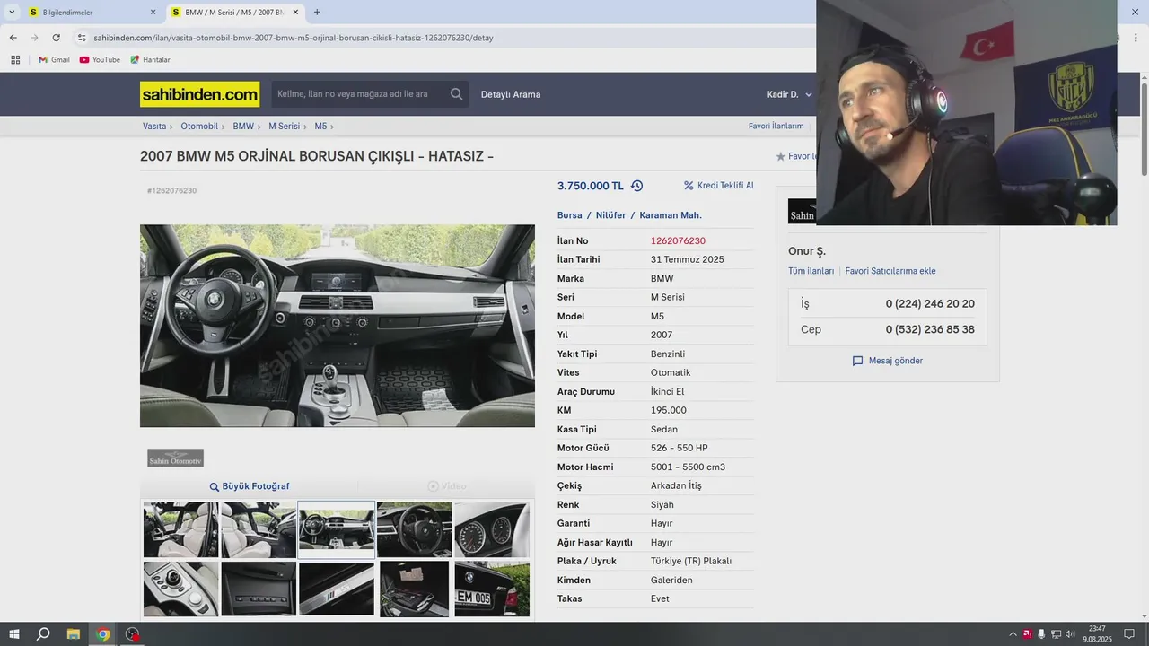Open Windows taskbar search

(43, 634)
